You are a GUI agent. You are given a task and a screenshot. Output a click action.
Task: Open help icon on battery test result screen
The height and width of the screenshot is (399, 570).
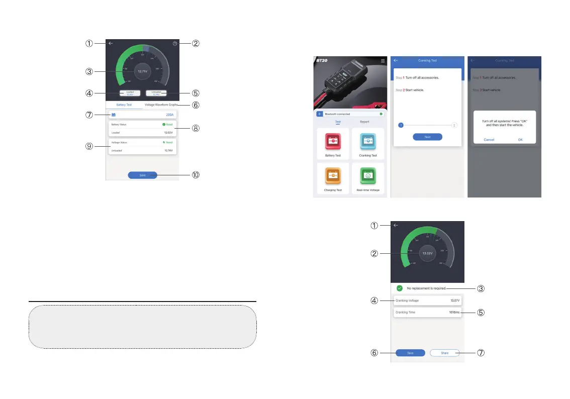175,44
